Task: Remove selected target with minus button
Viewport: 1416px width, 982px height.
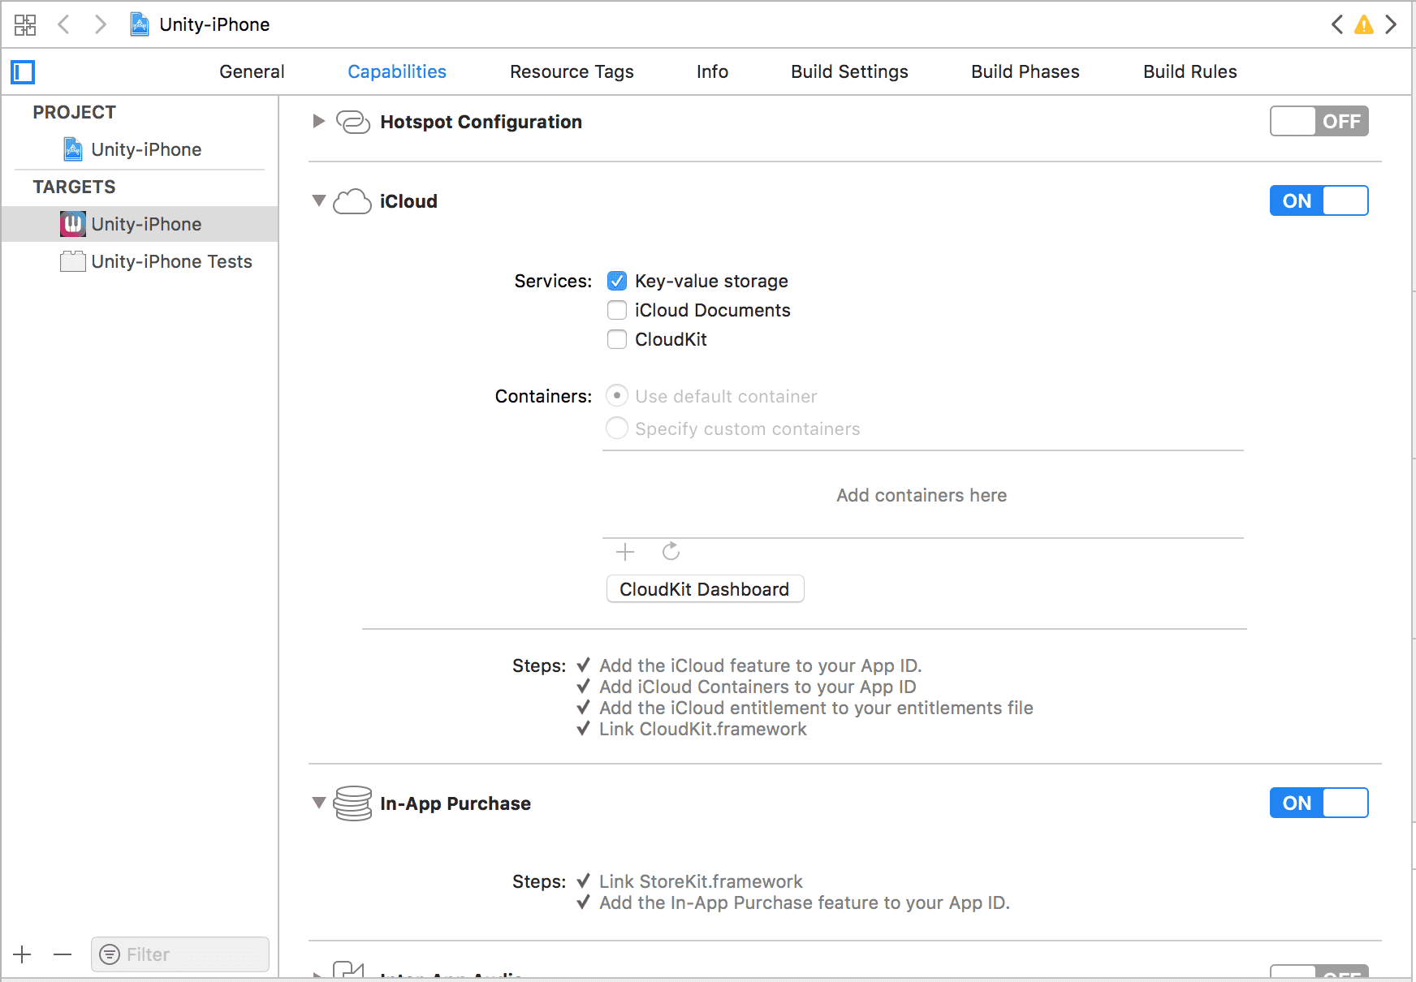Action: point(63,954)
